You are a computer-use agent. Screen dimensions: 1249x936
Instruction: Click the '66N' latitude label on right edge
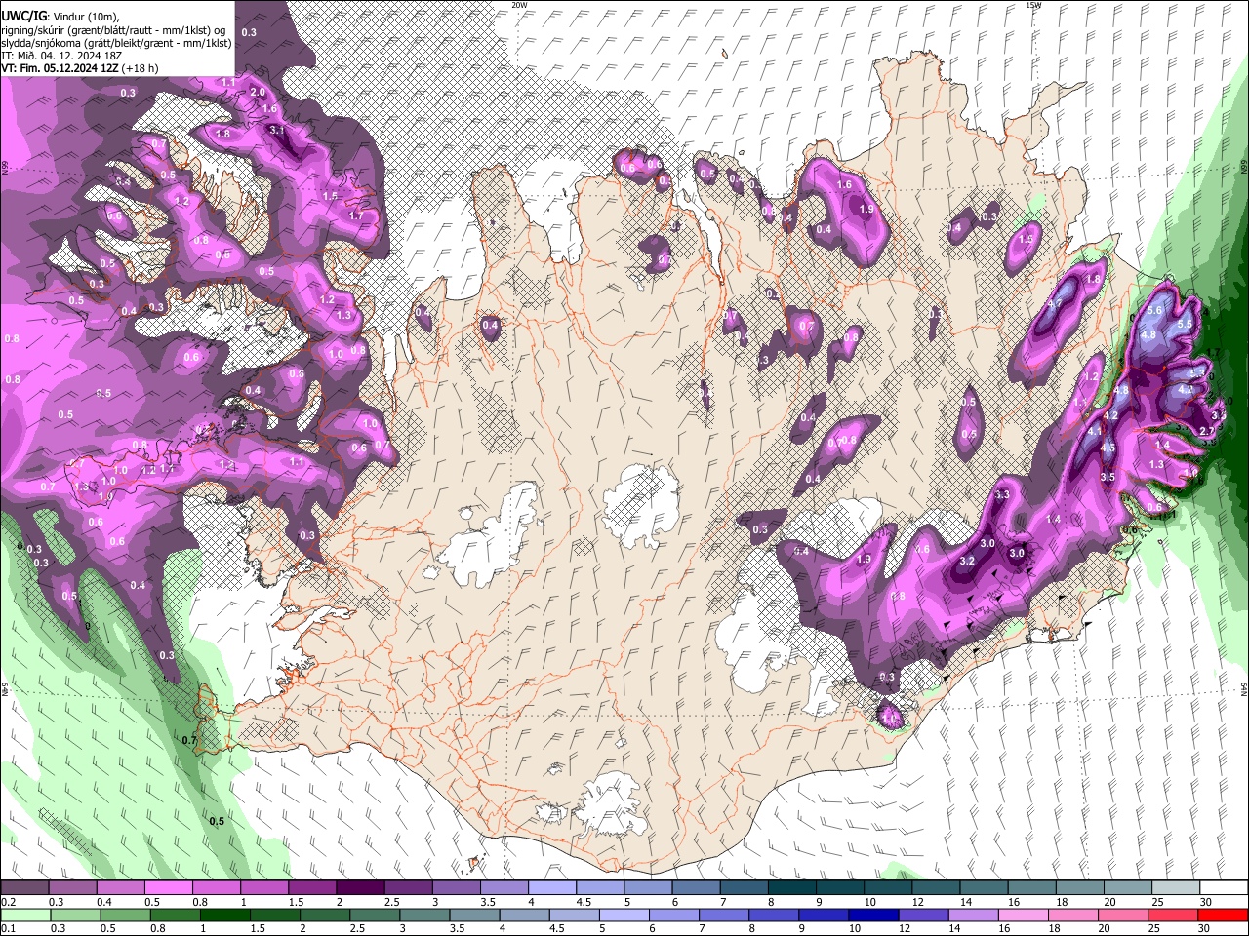pos(1244,168)
